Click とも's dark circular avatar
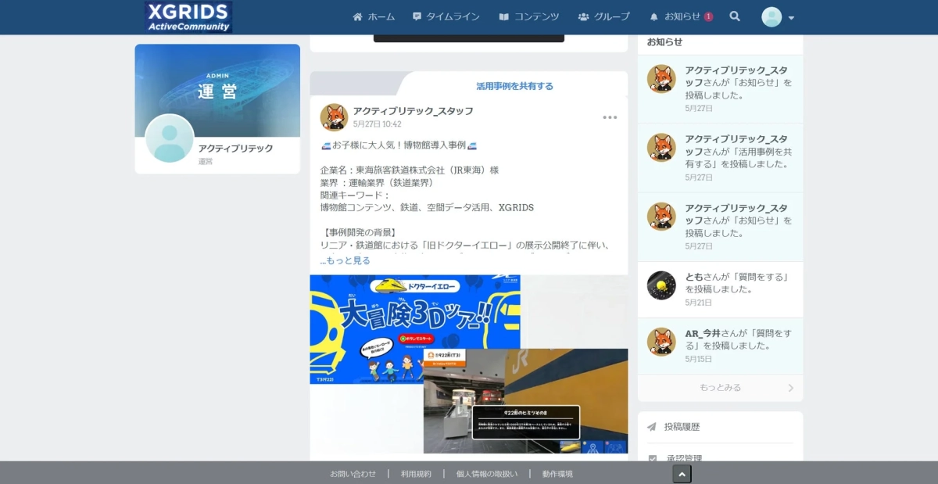Screen dimensions: 938x484 click(x=661, y=285)
